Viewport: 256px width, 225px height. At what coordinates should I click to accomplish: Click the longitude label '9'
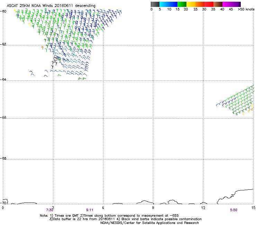pos(153,208)
